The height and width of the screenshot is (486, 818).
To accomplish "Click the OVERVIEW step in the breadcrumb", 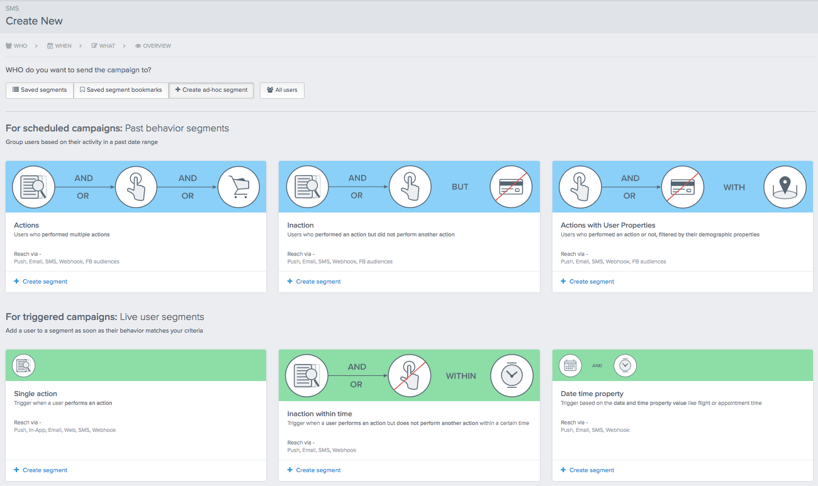I will tap(153, 45).
